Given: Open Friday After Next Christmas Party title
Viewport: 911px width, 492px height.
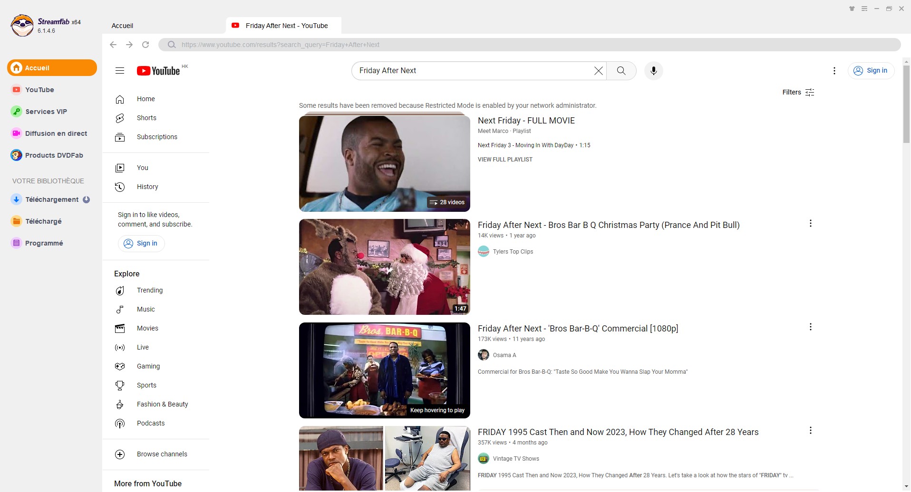Looking at the screenshot, I should click(609, 225).
